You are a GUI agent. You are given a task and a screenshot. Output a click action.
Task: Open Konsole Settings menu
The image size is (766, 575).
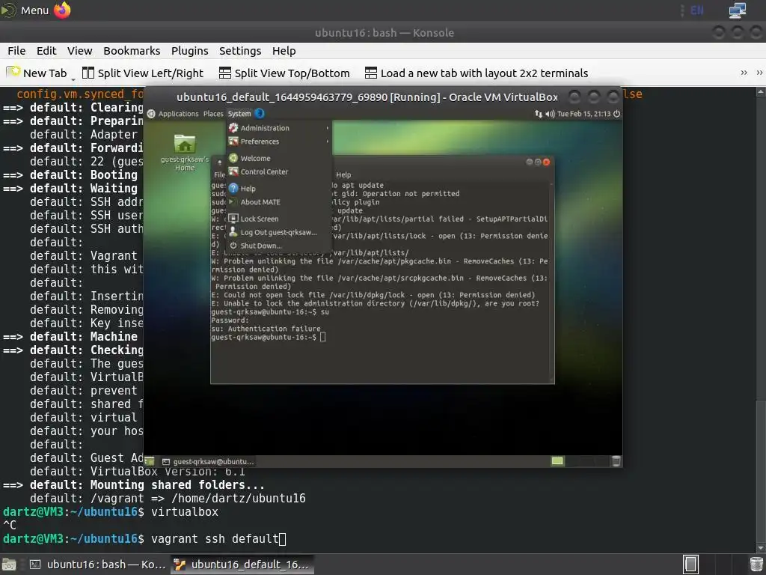pyautogui.click(x=240, y=51)
